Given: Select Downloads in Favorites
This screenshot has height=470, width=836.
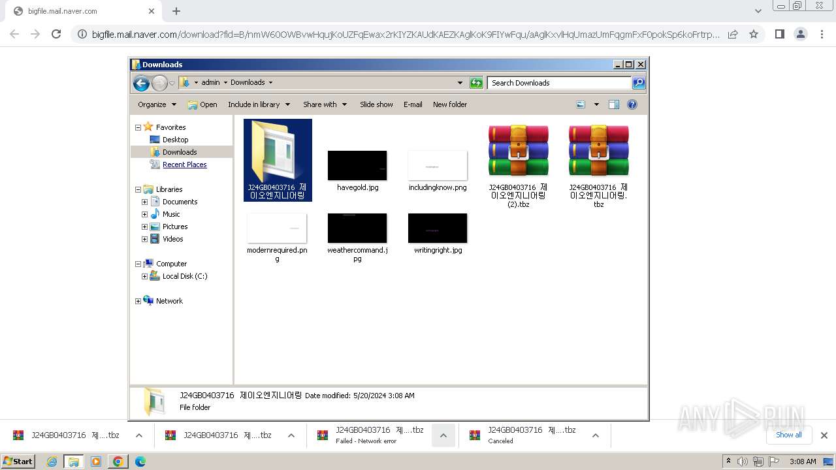Looking at the screenshot, I should 180,152.
